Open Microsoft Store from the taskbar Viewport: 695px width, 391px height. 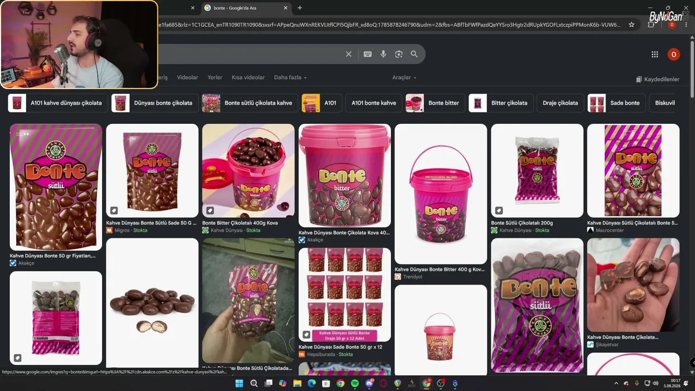(x=326, y=383)
